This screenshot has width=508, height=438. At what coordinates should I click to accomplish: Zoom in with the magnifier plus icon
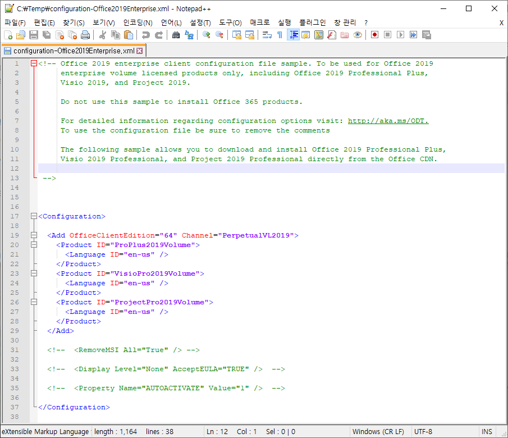[x=207, y=35]
